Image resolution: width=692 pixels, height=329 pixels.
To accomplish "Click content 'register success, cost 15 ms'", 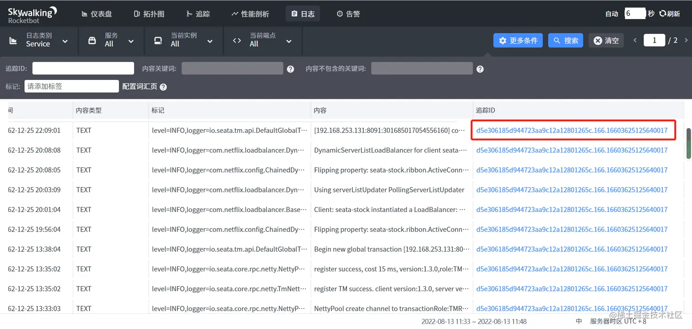I will coord(391,269).
